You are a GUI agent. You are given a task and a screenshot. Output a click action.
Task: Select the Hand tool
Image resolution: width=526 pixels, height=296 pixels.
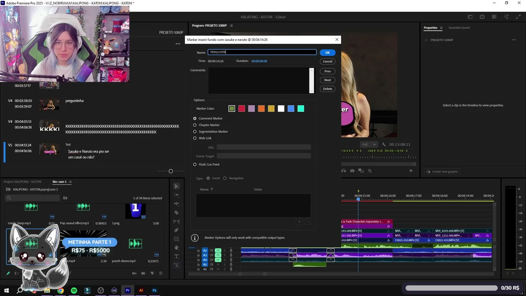[x=176, y=247]
